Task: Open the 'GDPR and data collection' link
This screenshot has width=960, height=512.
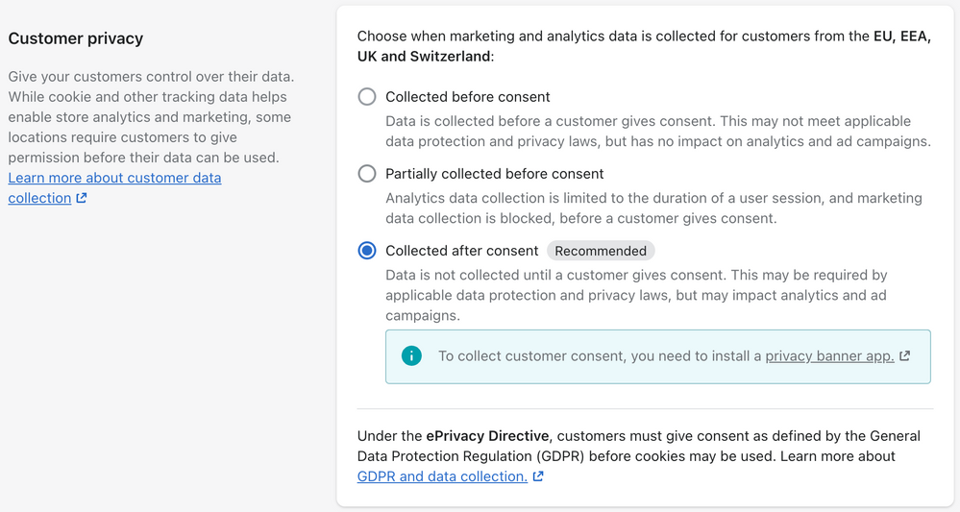Action: click(442, 476)
